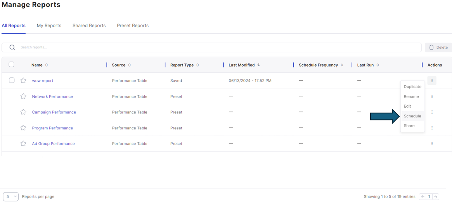Favorite the wow report with star icon

point(23,81)
